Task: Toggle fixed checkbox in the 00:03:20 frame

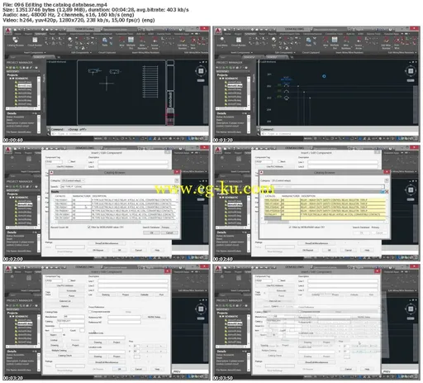Action: click(69, 280)
